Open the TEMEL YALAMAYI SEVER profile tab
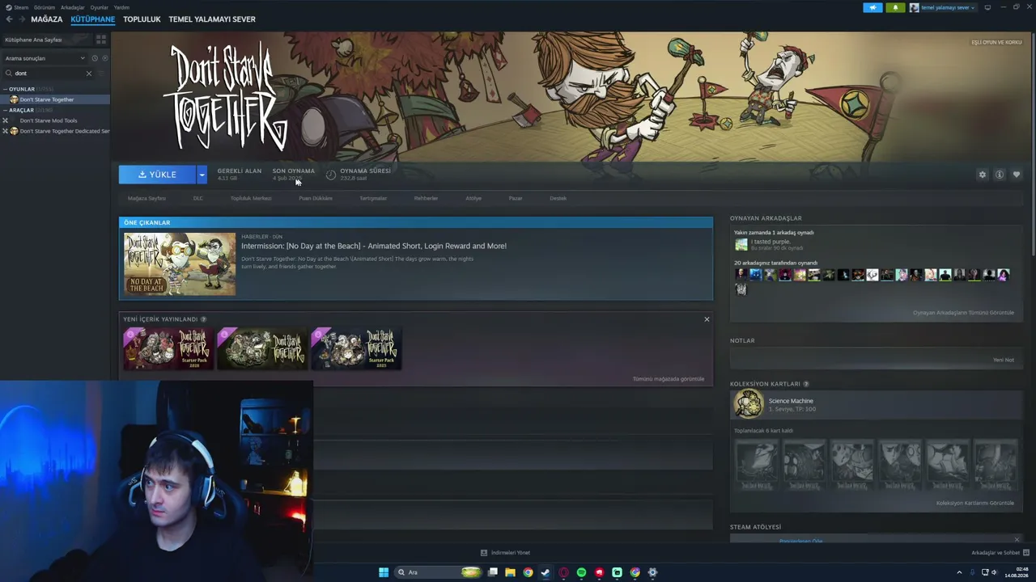Image resolution: width=1036 pixels, height=582 pixels. [x=212, y=19]
